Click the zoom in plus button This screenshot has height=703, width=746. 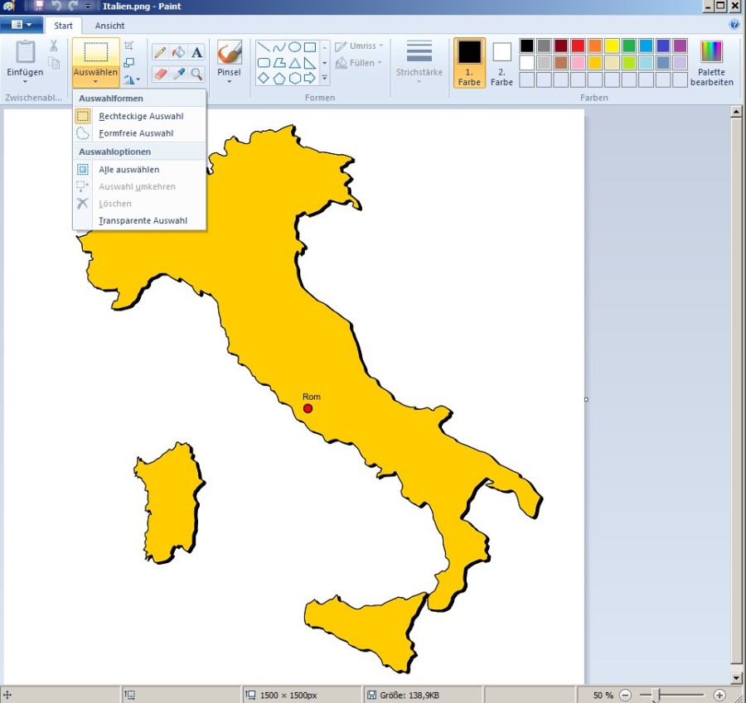pyautogui.click(x=719, y=695)
